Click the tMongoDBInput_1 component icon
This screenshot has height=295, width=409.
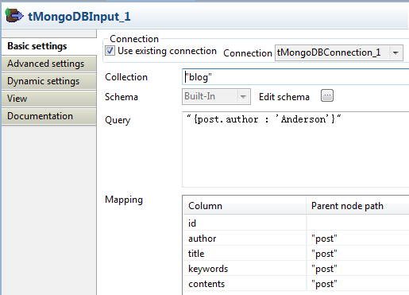point(14,15)
